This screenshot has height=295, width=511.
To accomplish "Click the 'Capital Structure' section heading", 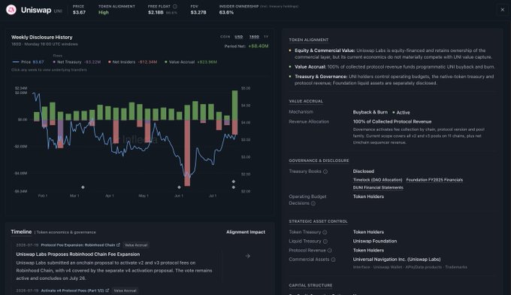I will coord(310,285).
